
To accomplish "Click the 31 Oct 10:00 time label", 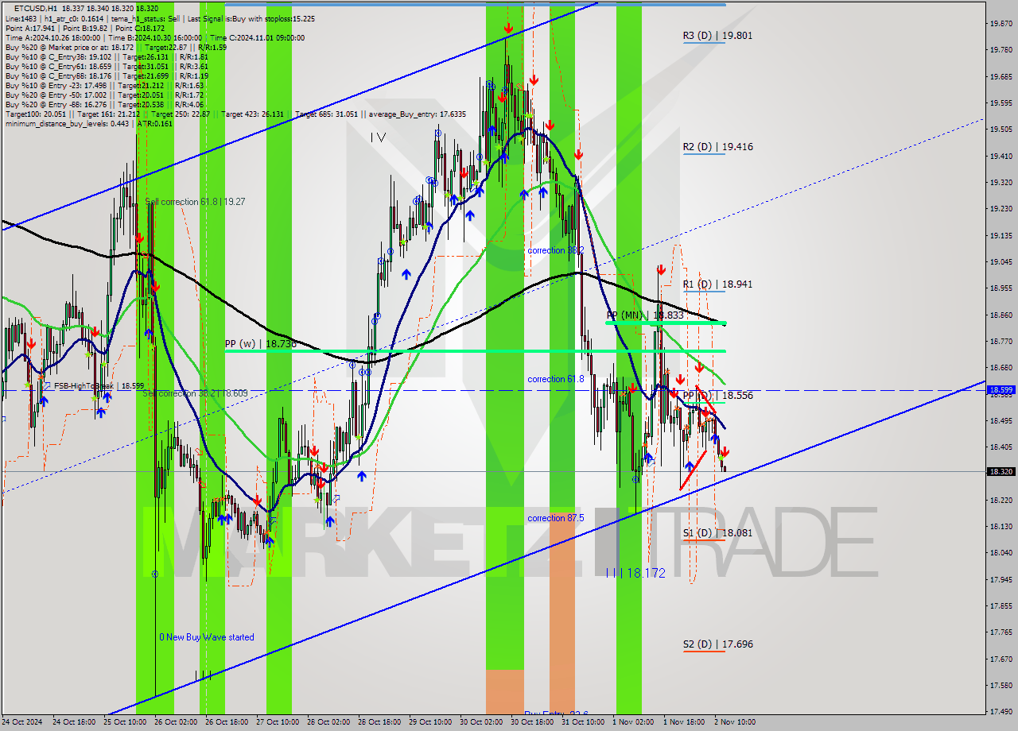I will coord(583,722).
